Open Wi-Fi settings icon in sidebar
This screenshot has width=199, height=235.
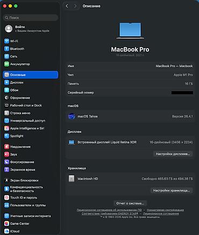coord(6,41)
